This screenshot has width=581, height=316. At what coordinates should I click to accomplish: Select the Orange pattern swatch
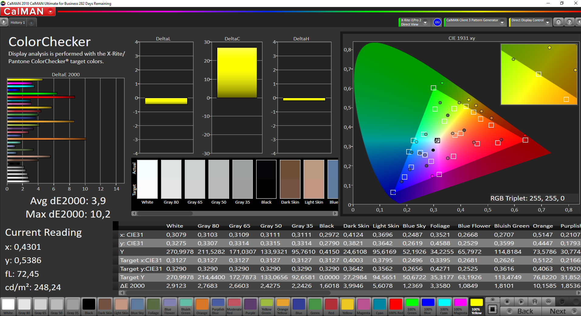(x=202, y=306)
